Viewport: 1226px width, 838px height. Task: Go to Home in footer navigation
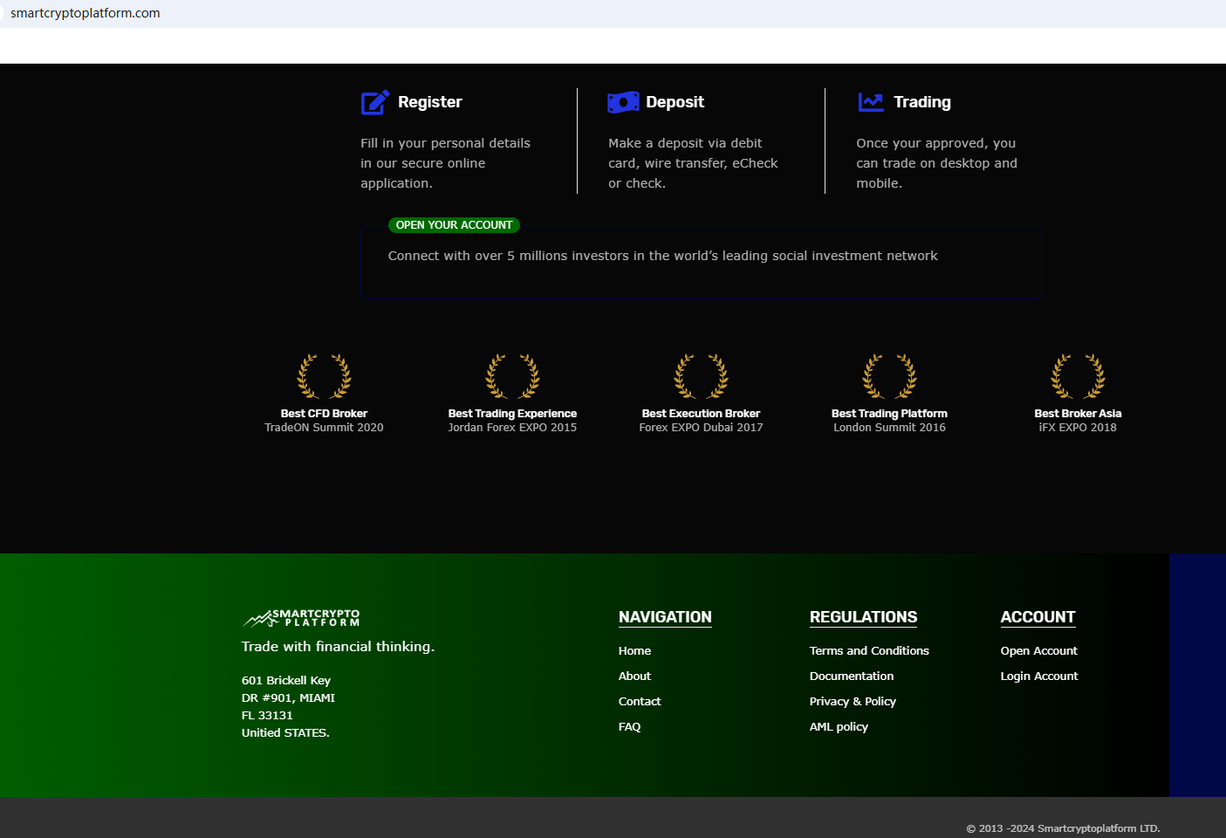pyautogui.click(x=634, y=650)
